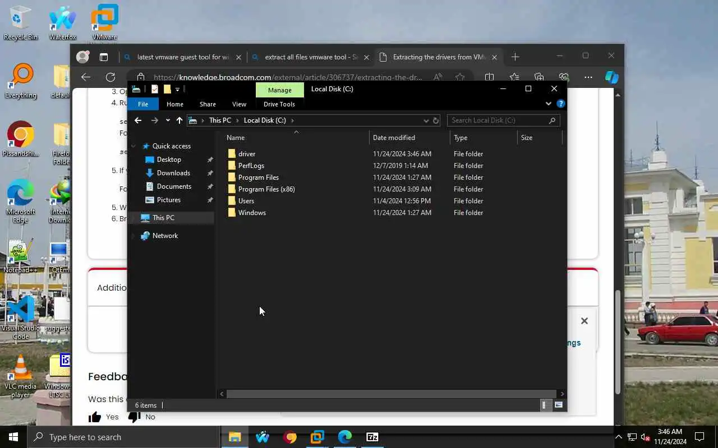This screenshot has height=448, width=718.
Task: Expand the chevron after Local Disk (C:) breadcrumb
Action: (292, 120)
